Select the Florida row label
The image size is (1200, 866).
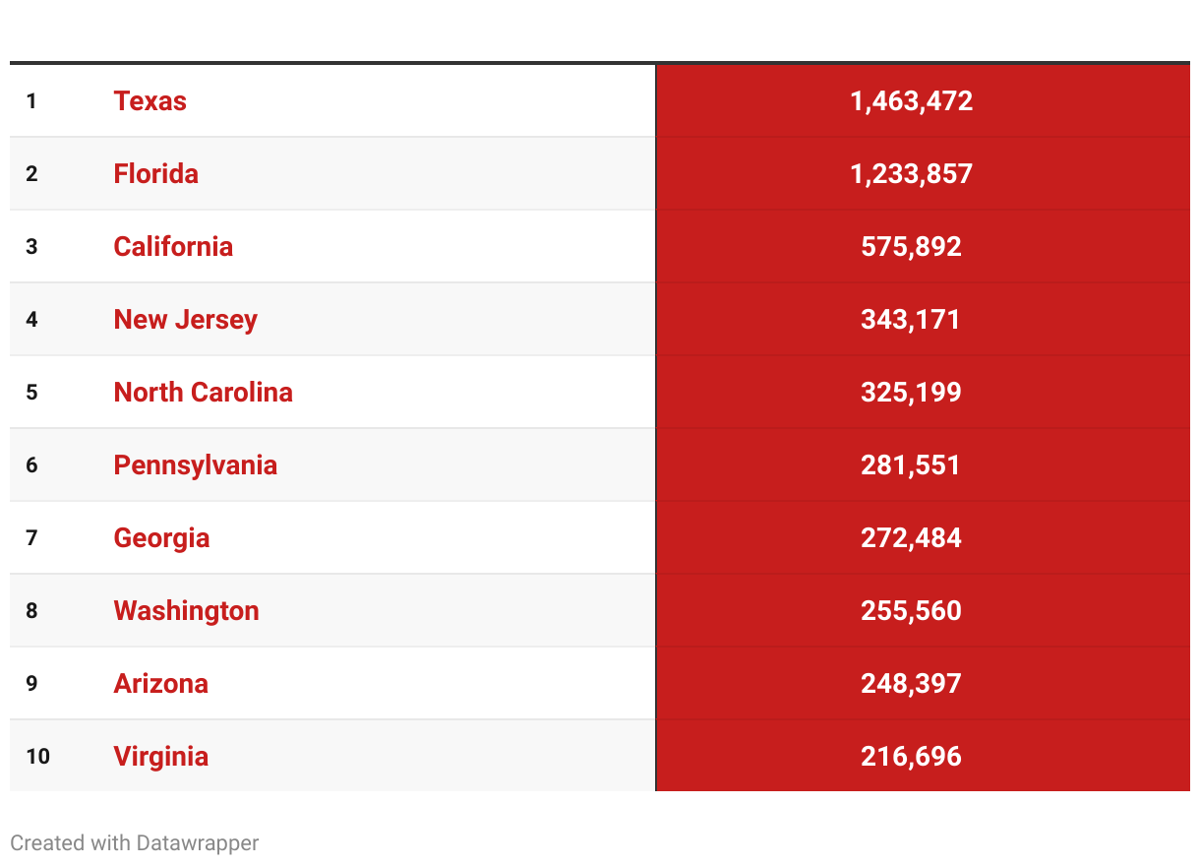155,173
